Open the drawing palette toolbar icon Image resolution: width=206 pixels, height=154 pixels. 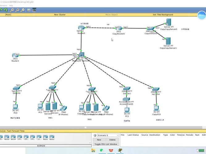[x=29, y=10]
